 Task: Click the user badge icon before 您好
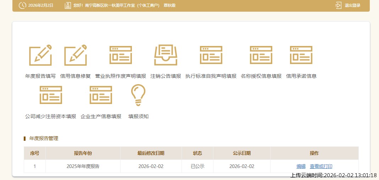click(x=68, y=5)
